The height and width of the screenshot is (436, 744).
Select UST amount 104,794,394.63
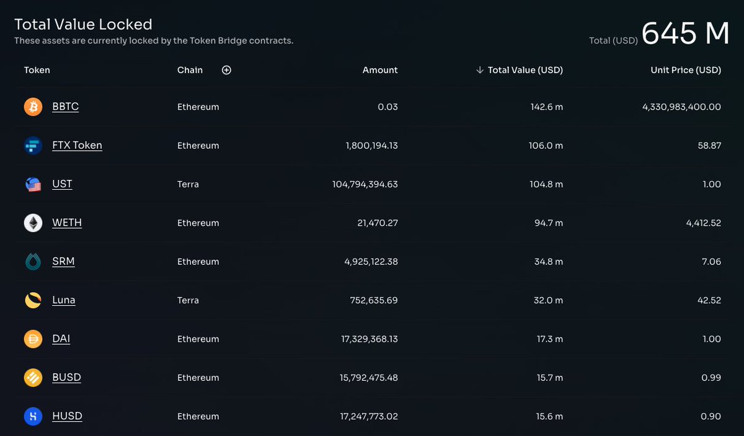(x=365, y=184)
